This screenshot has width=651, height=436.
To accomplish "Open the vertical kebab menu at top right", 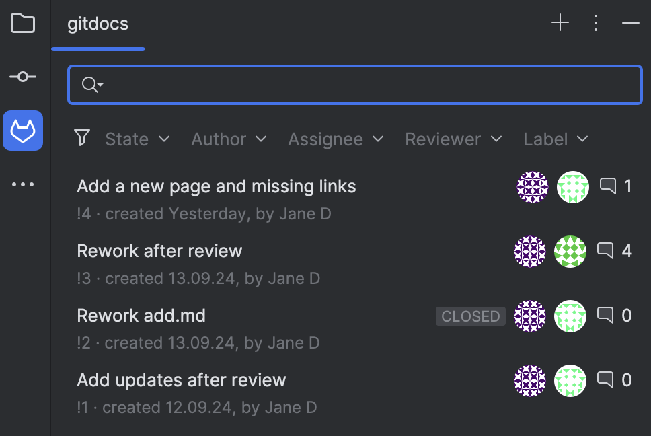I will point(596,22).
